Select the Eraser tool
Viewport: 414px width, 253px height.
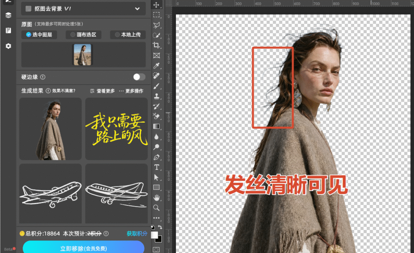pyautogui.click(x=156, y=116)
